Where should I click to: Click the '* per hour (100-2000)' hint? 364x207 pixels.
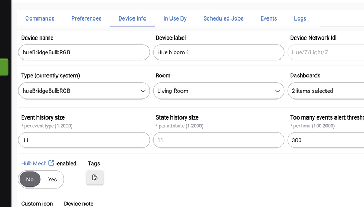coord(312,126)
